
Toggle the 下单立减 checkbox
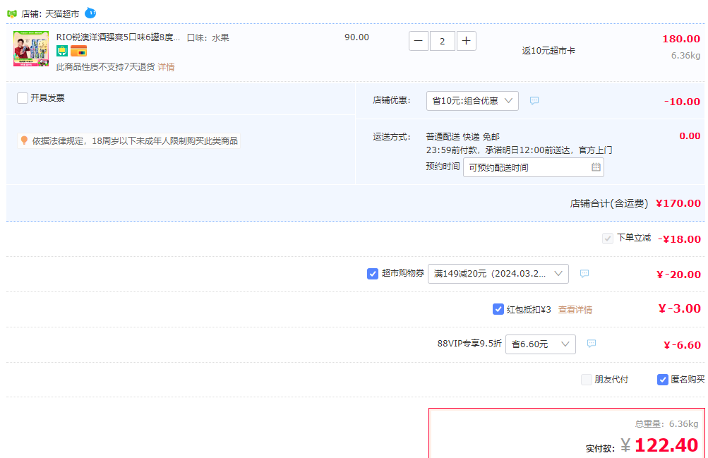[x=608, y=239]
